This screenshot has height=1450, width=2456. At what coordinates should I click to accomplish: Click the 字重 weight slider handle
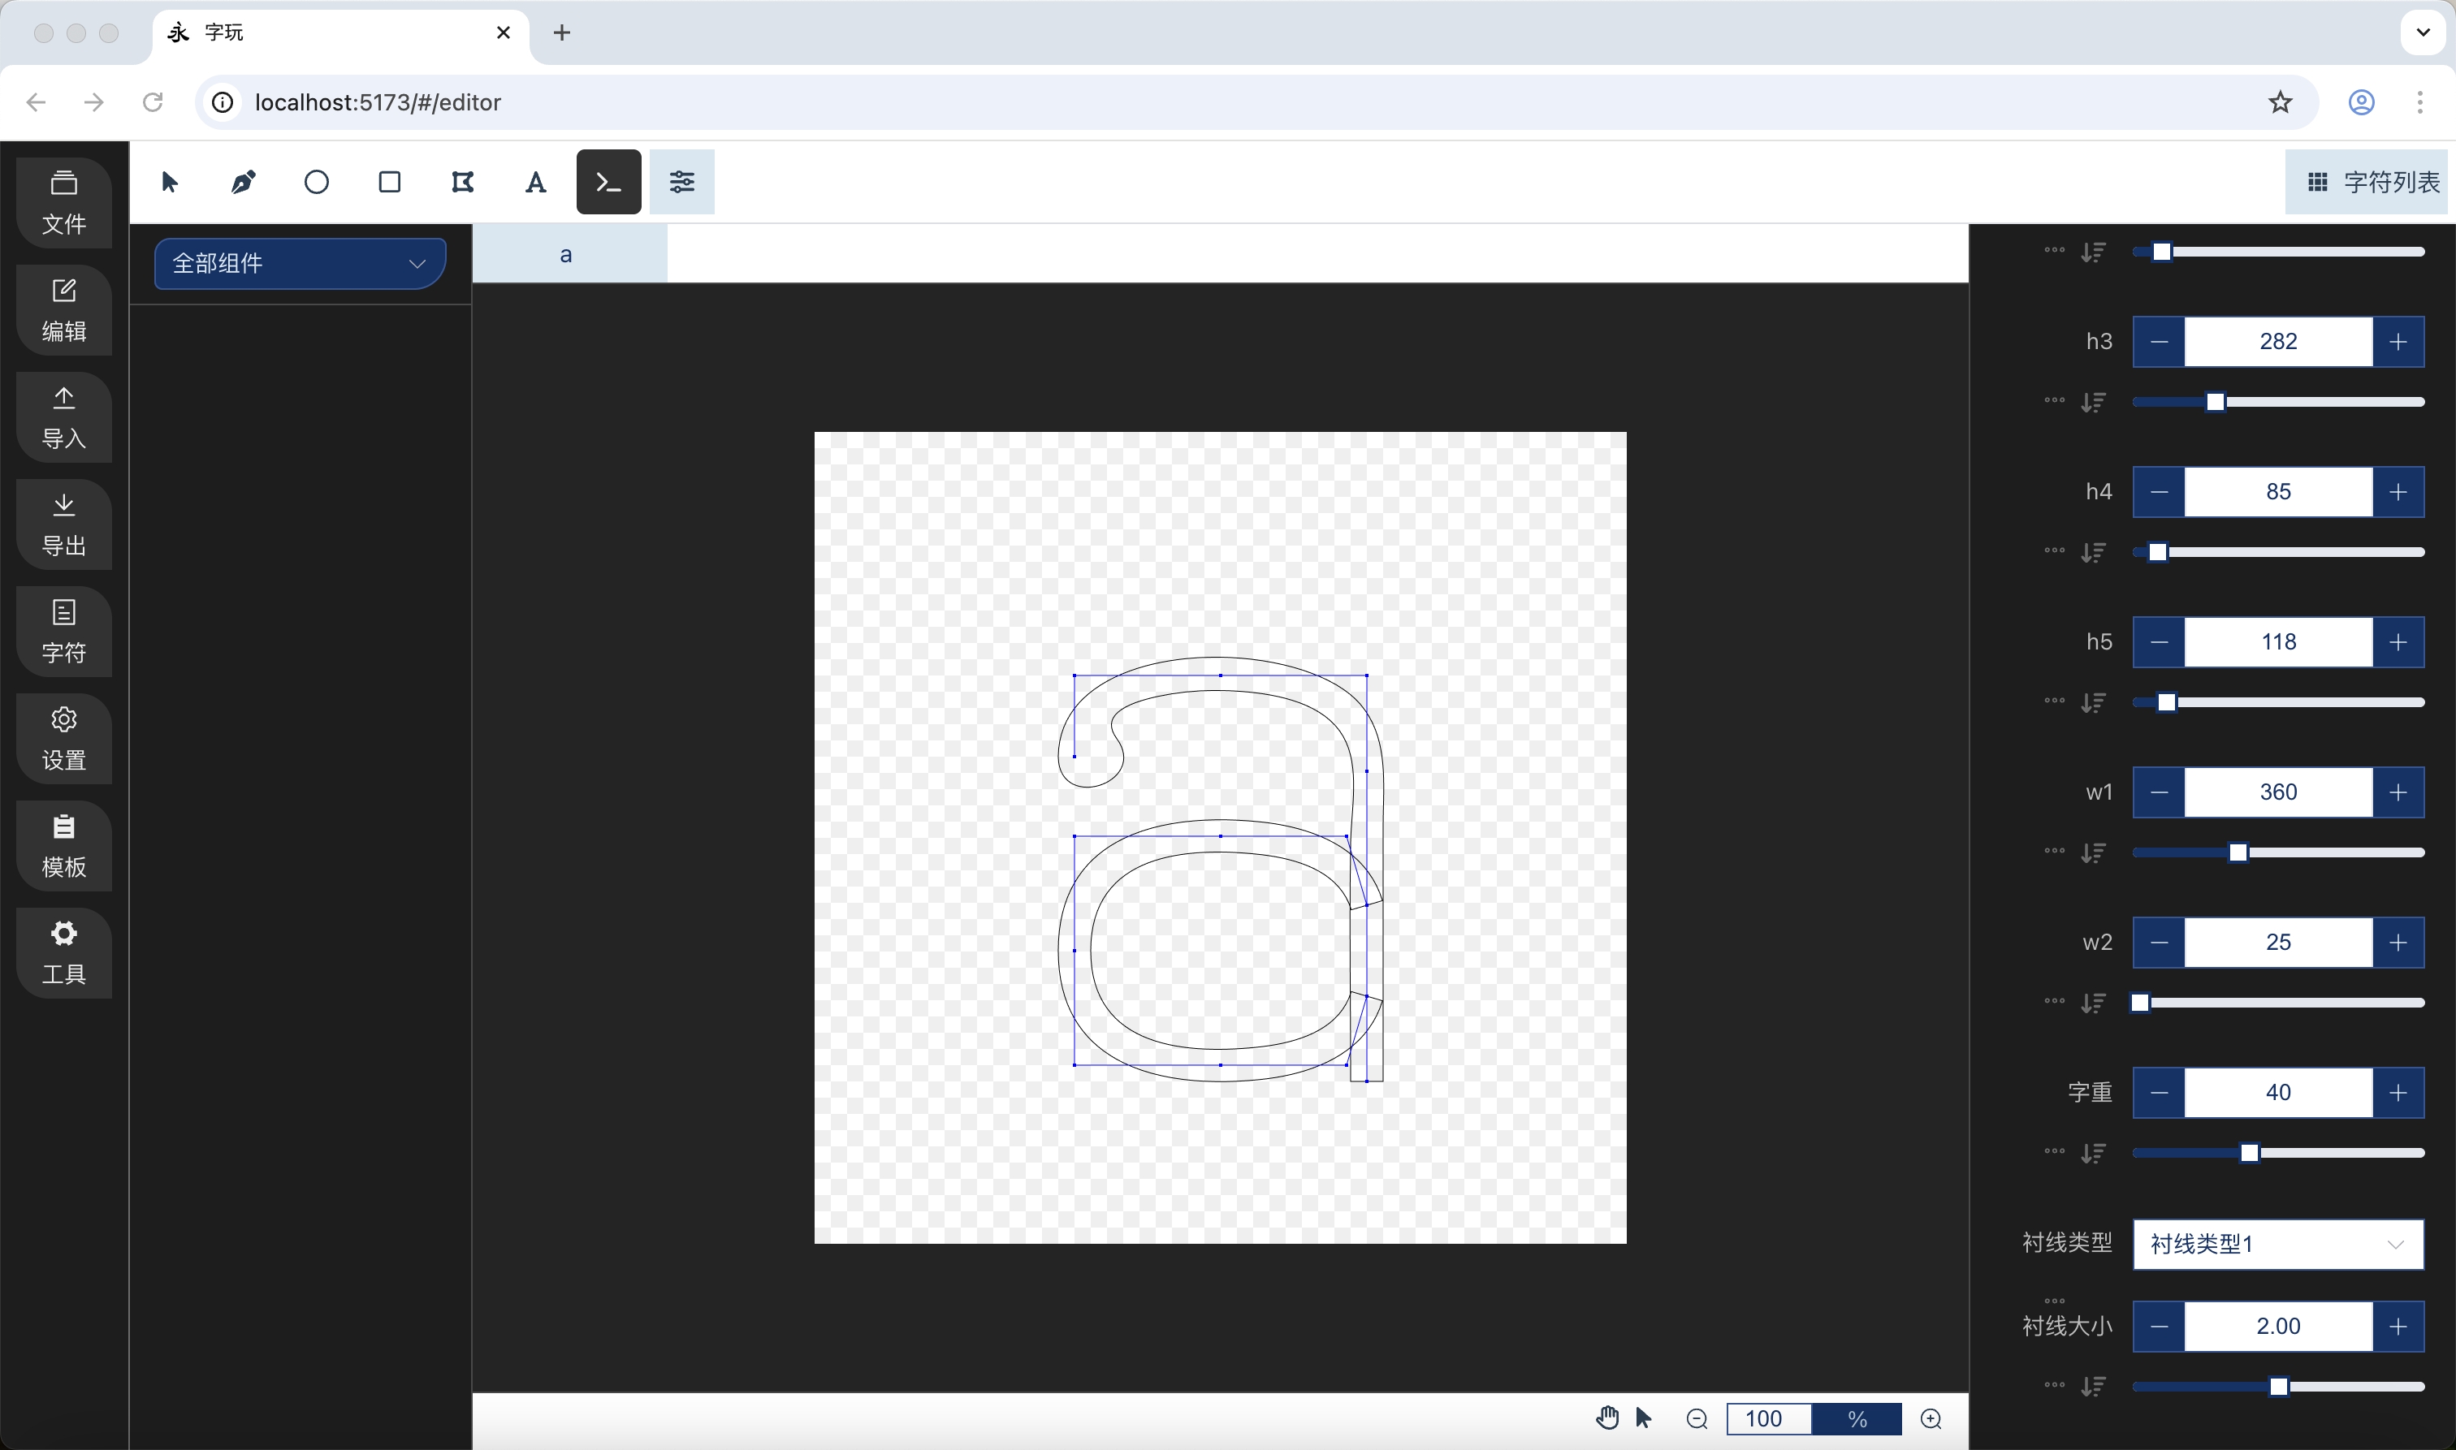coord(2250,1153)
